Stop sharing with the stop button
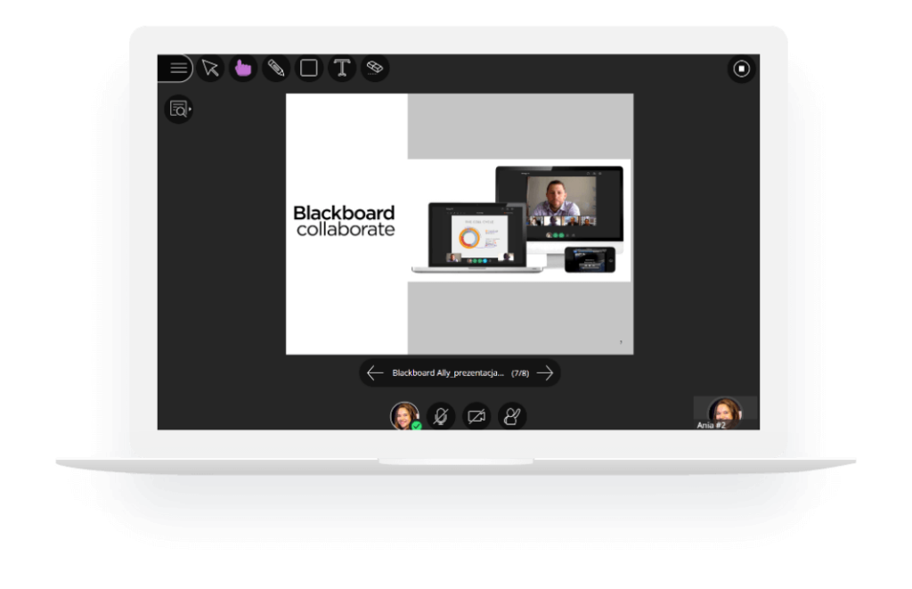Image resolution: width=912 pixels, height=589 pixels. click(x=741, y=69)
